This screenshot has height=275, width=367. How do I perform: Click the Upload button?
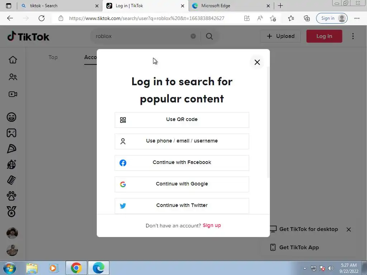pyautogui.click(x=280, y=36)
